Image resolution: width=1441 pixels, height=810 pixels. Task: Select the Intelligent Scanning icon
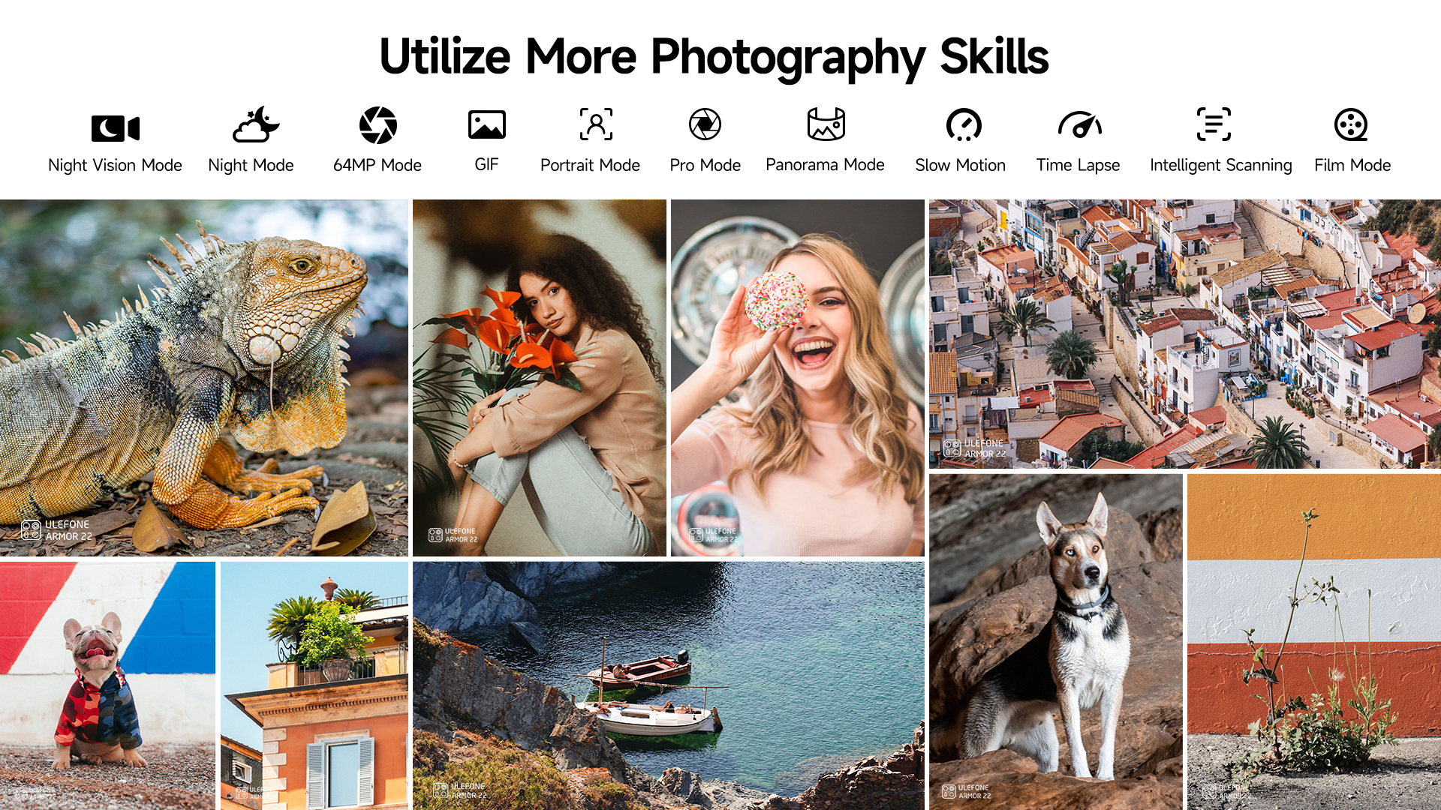[x=1214, y=124]
